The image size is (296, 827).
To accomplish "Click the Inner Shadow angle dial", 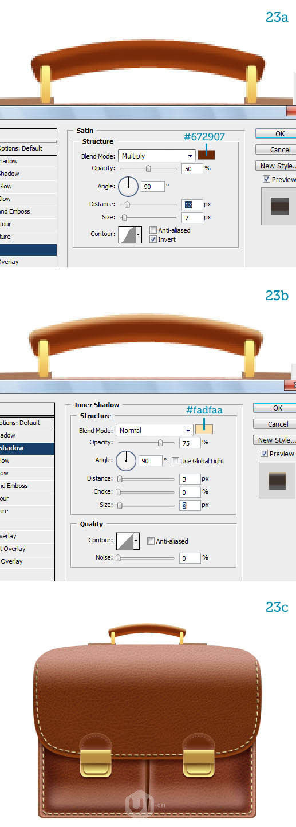I will click(126, 460).
